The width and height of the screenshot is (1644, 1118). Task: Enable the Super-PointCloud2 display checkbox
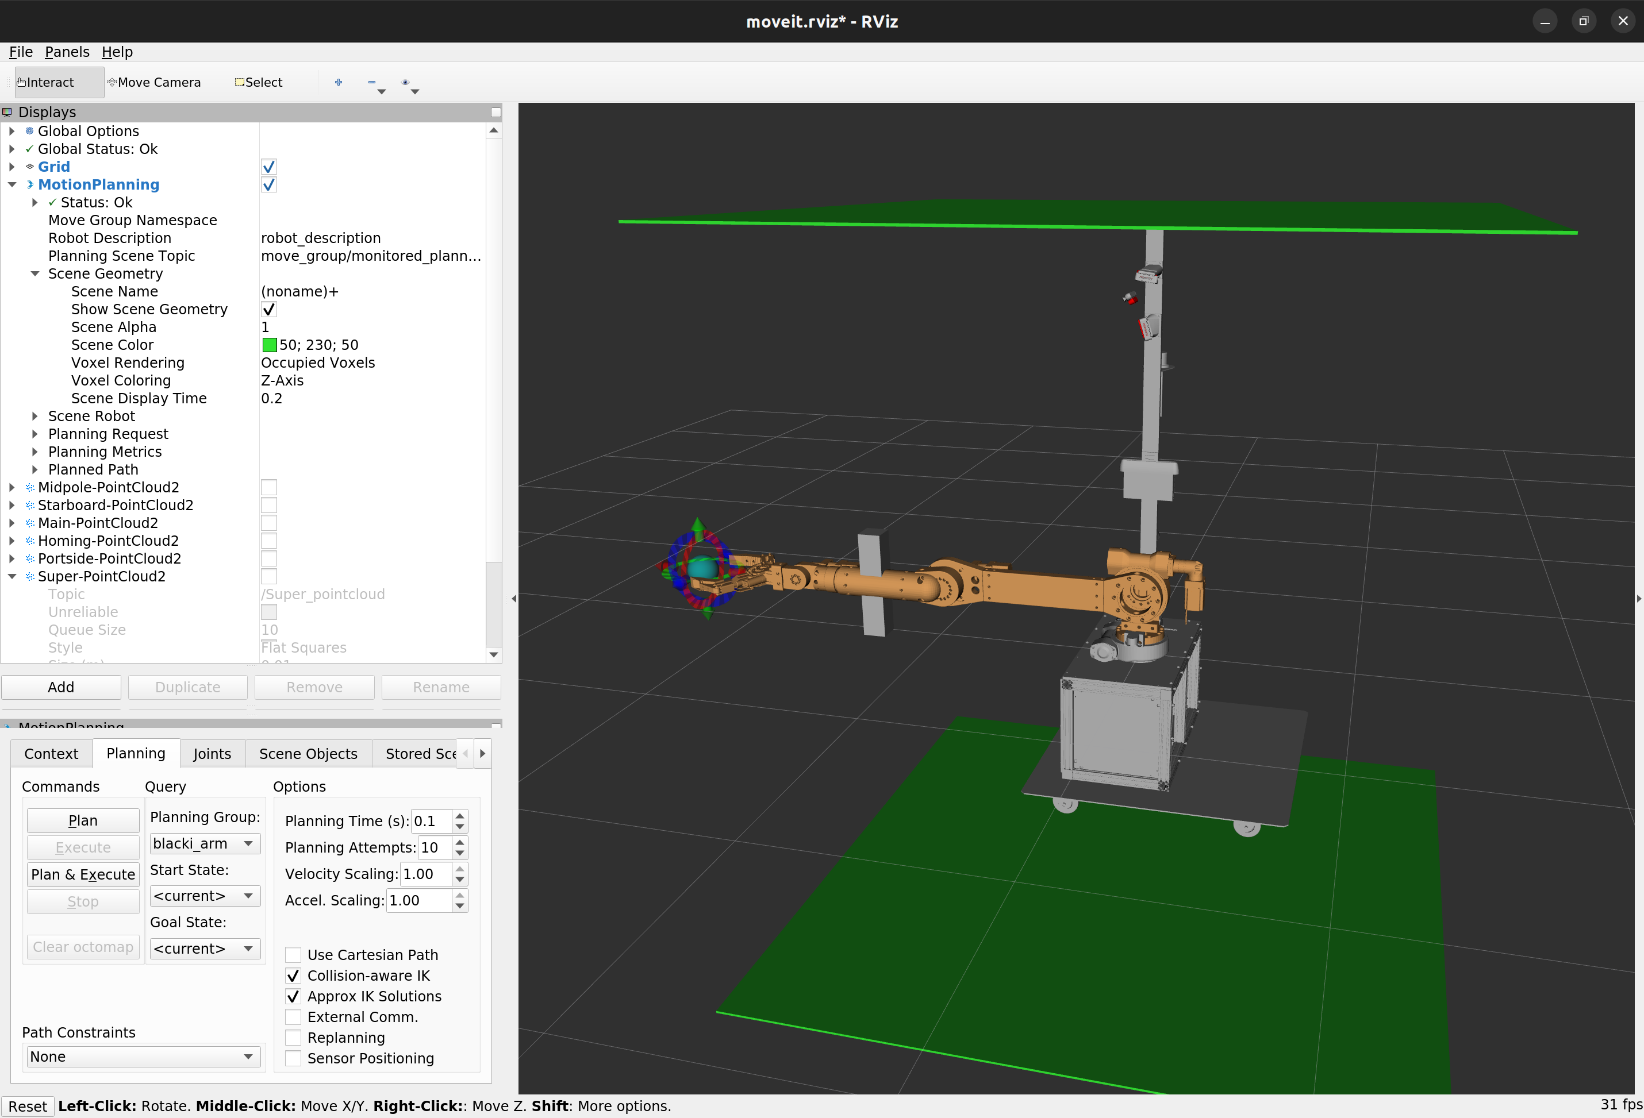(x=269, y=576)
